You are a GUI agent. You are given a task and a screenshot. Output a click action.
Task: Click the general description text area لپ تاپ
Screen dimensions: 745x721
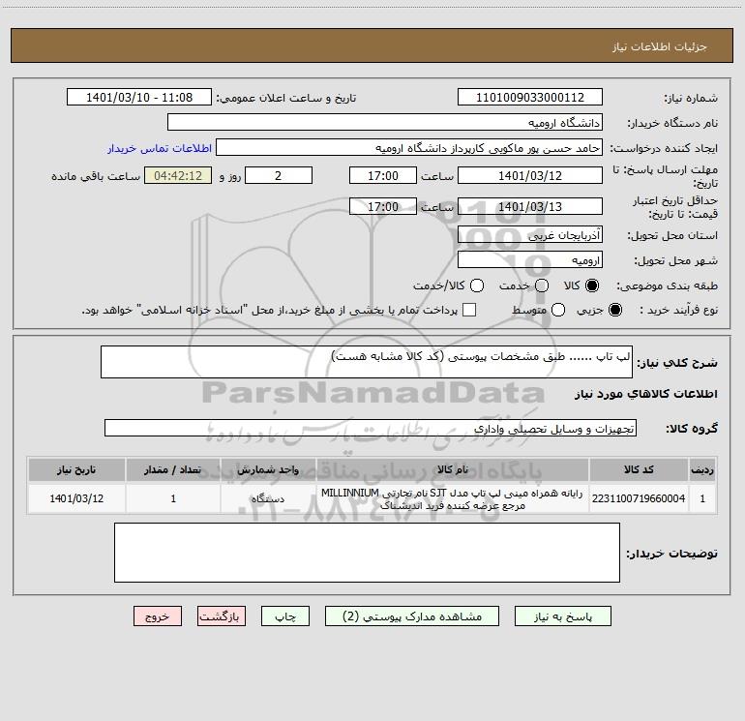point(367,362)
